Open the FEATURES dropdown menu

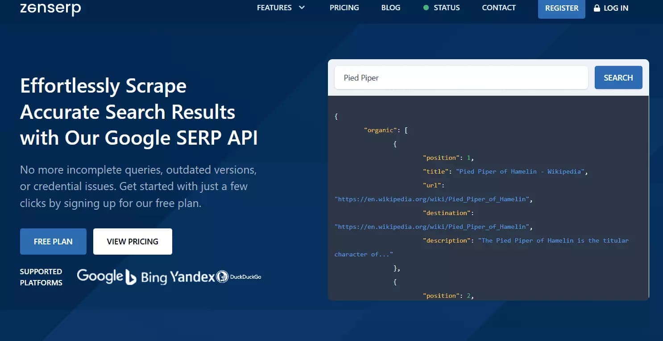pos(274,8)
